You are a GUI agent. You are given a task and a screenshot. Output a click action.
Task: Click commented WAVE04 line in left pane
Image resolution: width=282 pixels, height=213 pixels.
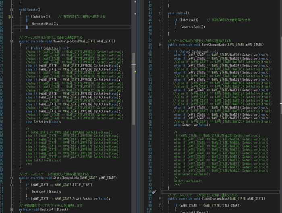(75, 62)
